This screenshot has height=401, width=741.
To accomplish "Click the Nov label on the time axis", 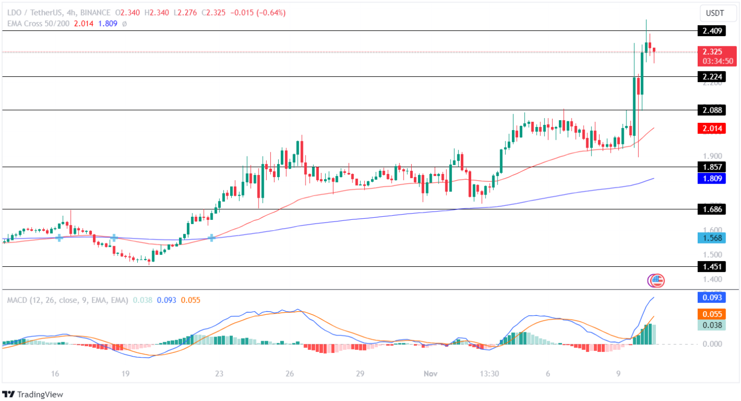I will [x=430, y=373].
